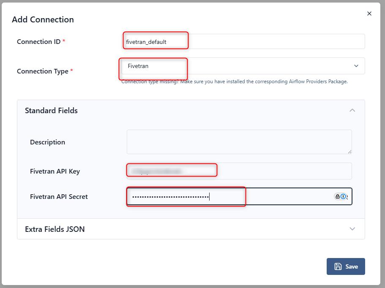The height and width of the screenshot is (288, 385).
Task: Click the 1Password icon in API Secret field
Action: pos(343,196)
